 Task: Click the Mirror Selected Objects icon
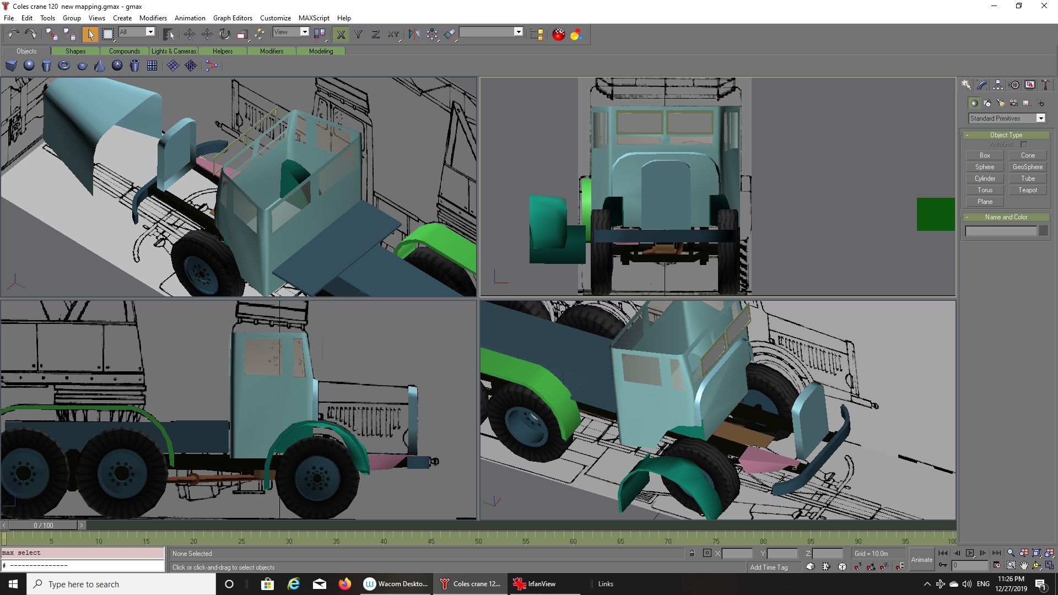(414, 34)
